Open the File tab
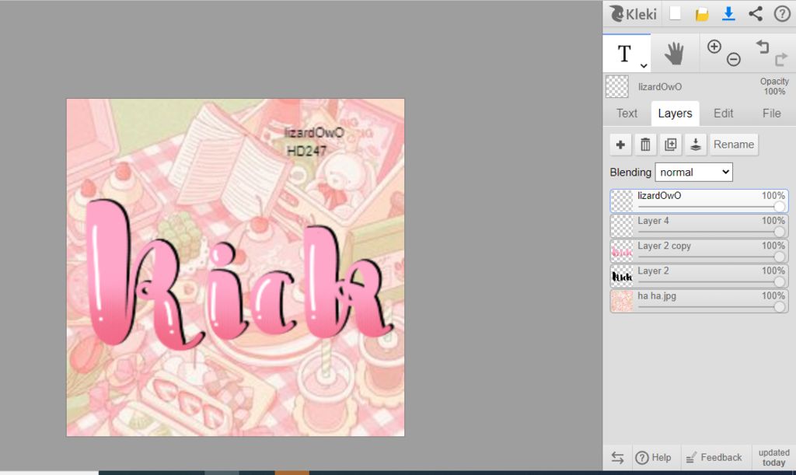The height and width of the screenshot is (475, 796). click(x=771, y=114)
